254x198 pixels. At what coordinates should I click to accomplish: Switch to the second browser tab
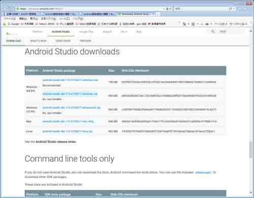coord(59,14)
